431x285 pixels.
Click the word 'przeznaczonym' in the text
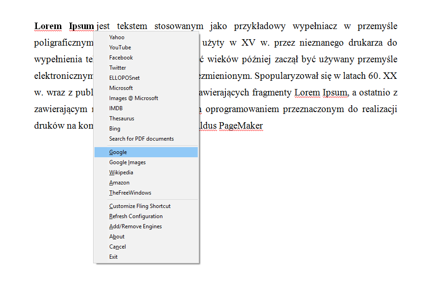coord(313,109)
